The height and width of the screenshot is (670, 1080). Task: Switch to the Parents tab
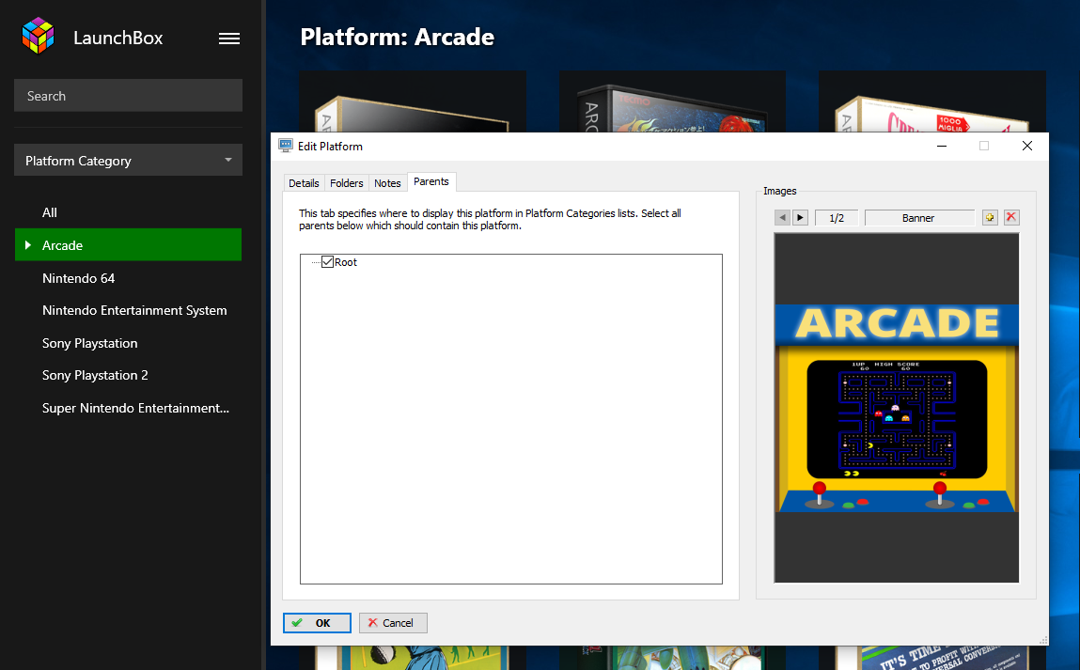tap(431, 181)
